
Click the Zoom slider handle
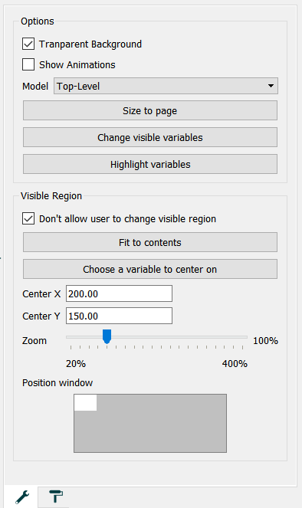107,336
